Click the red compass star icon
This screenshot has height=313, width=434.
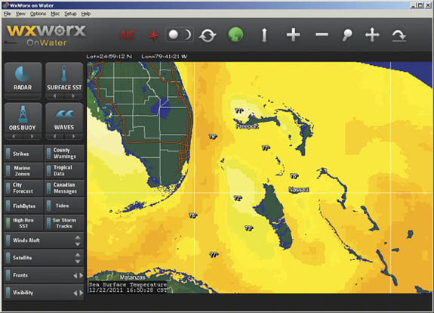(153, 36)
